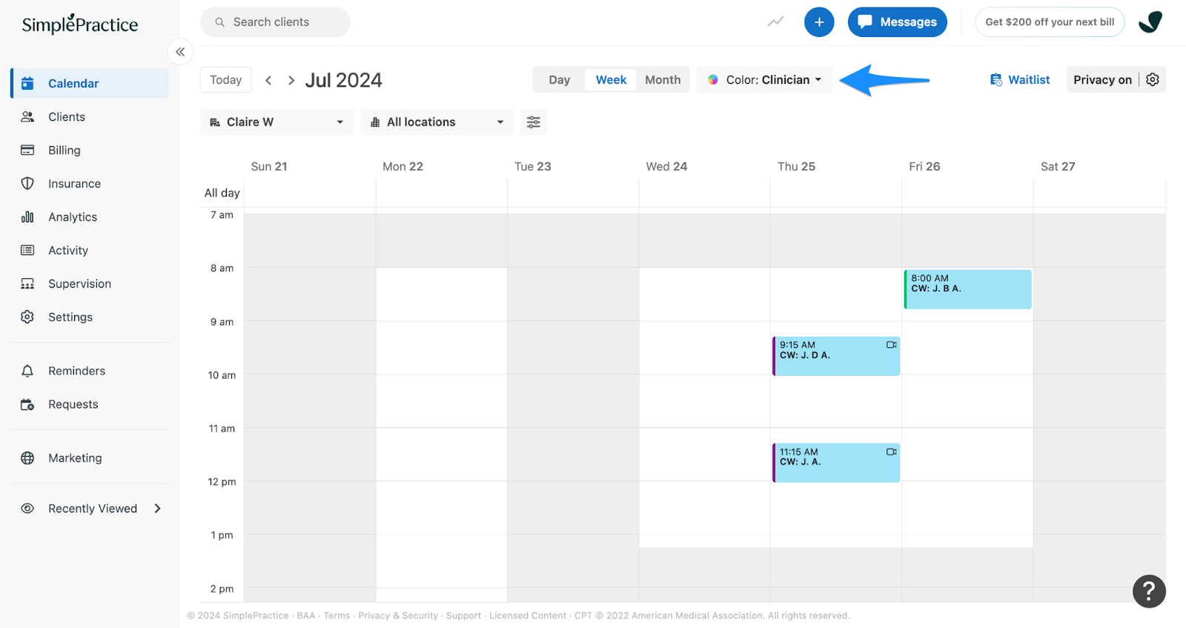
Task: Switch to Week view
Action: click(x=611, y=79)
